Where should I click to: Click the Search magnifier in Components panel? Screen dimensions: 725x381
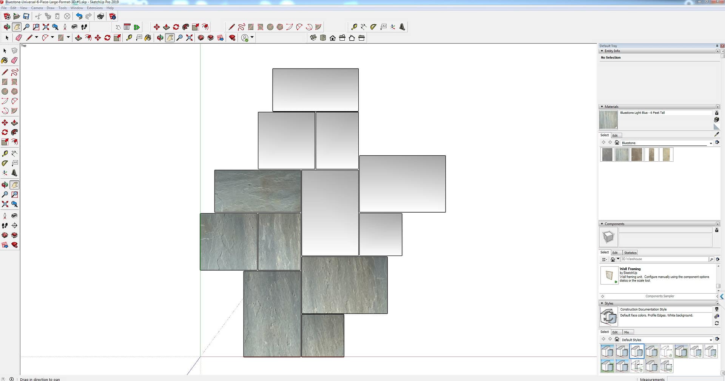tap(711, 259)
